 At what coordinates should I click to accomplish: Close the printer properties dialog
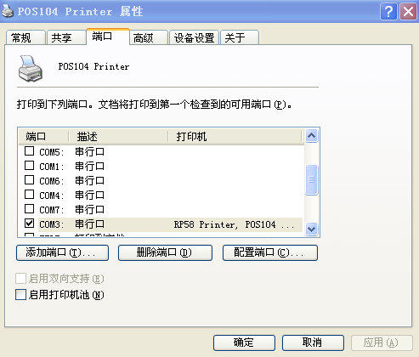tap(408, 12)
